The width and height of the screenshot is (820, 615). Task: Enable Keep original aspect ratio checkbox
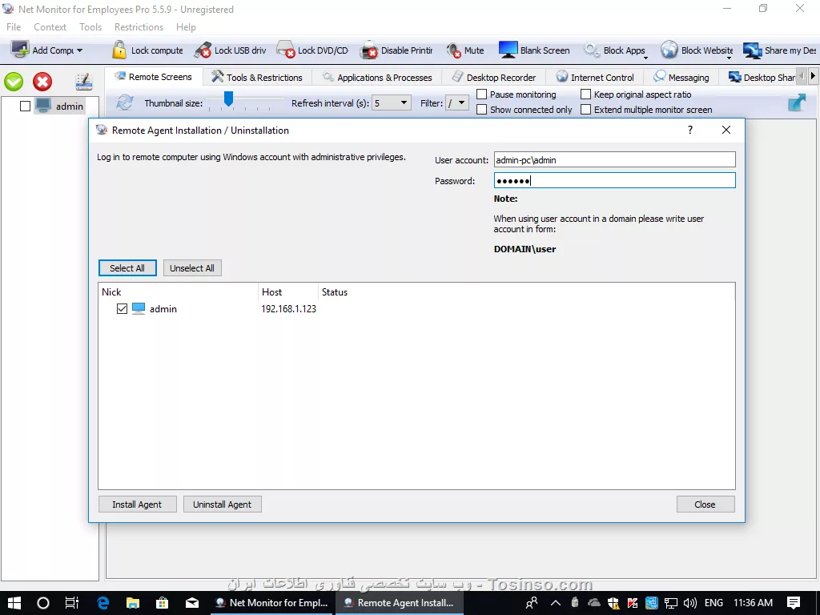(585, 94)
